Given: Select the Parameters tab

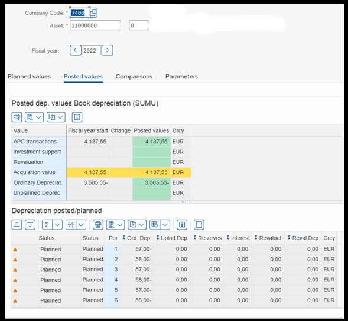Looking at the screenshot, I should point(181,77).
